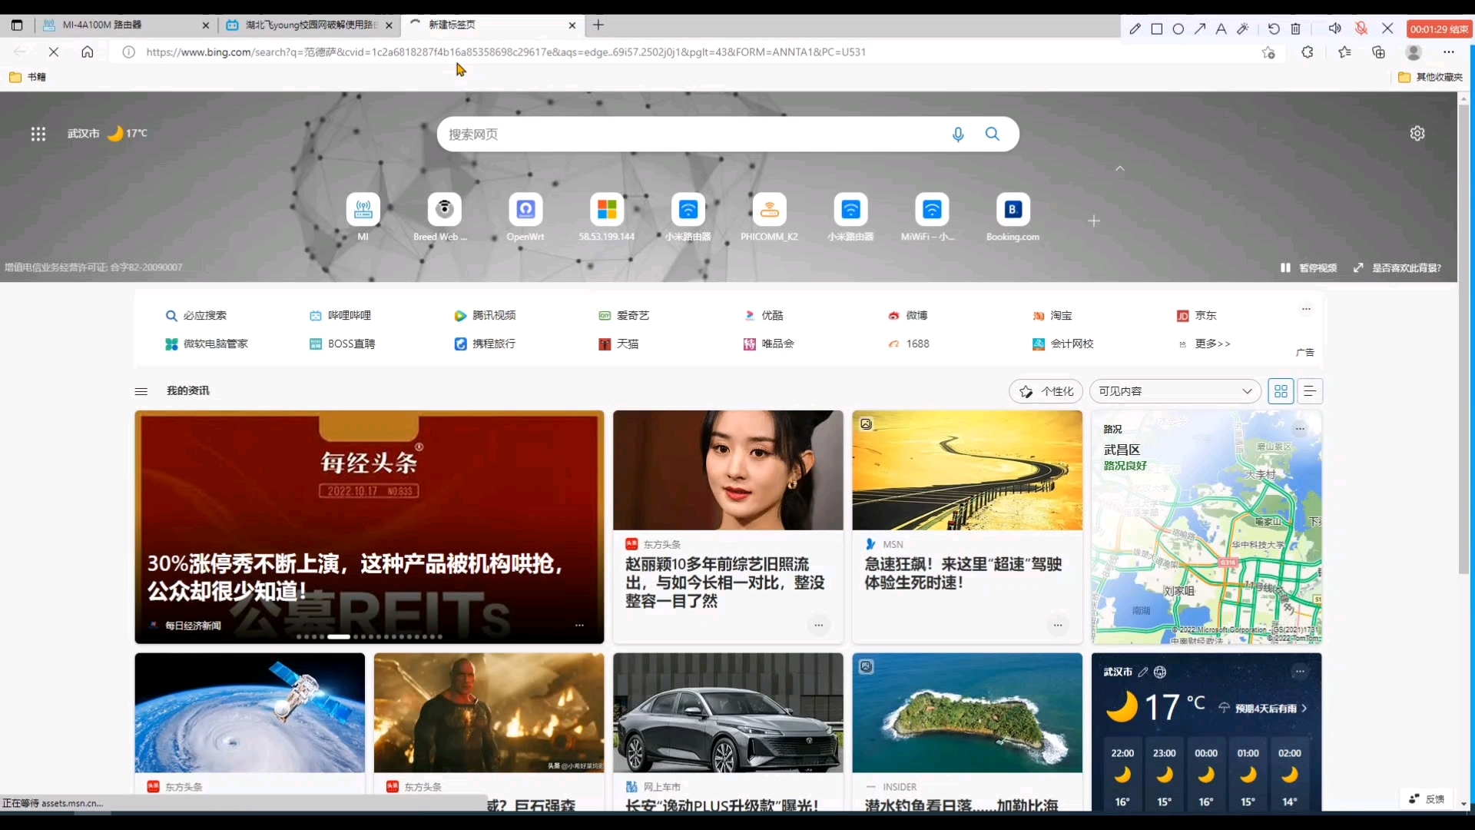The height and width of the screenshot is (830, 1475).
Task: Open browser settings and more menu
Action: point(1449,52)
